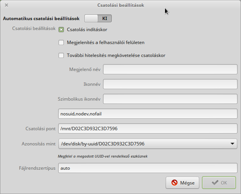The height and width of the screenshot is (194, 241).
Task: Click the Csatolás indításkor label text
Action: 87,30
